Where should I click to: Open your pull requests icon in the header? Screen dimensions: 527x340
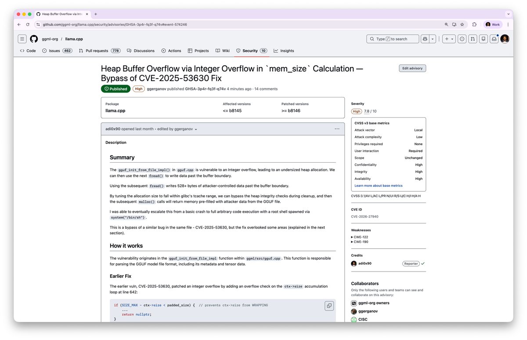[472, 39]
